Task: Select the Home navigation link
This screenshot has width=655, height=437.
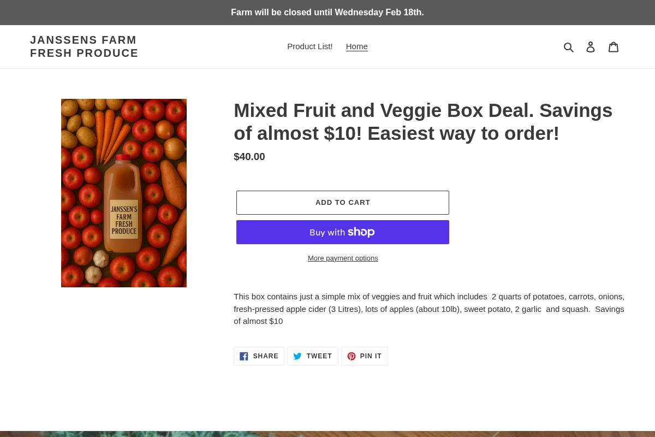Action: click(x=356, y=46)
